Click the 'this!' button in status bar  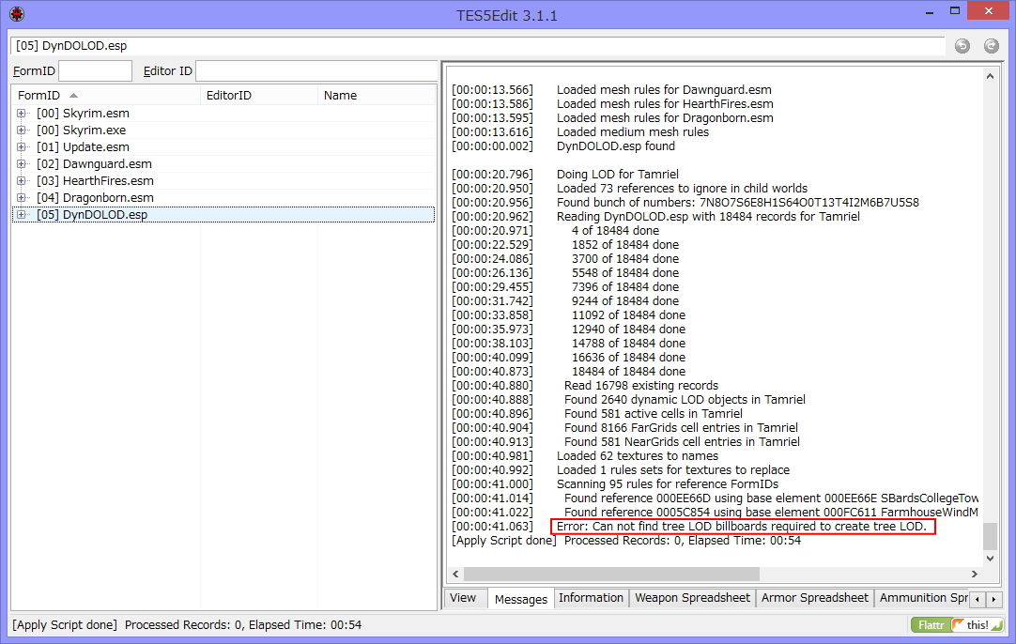click(978, 625)
